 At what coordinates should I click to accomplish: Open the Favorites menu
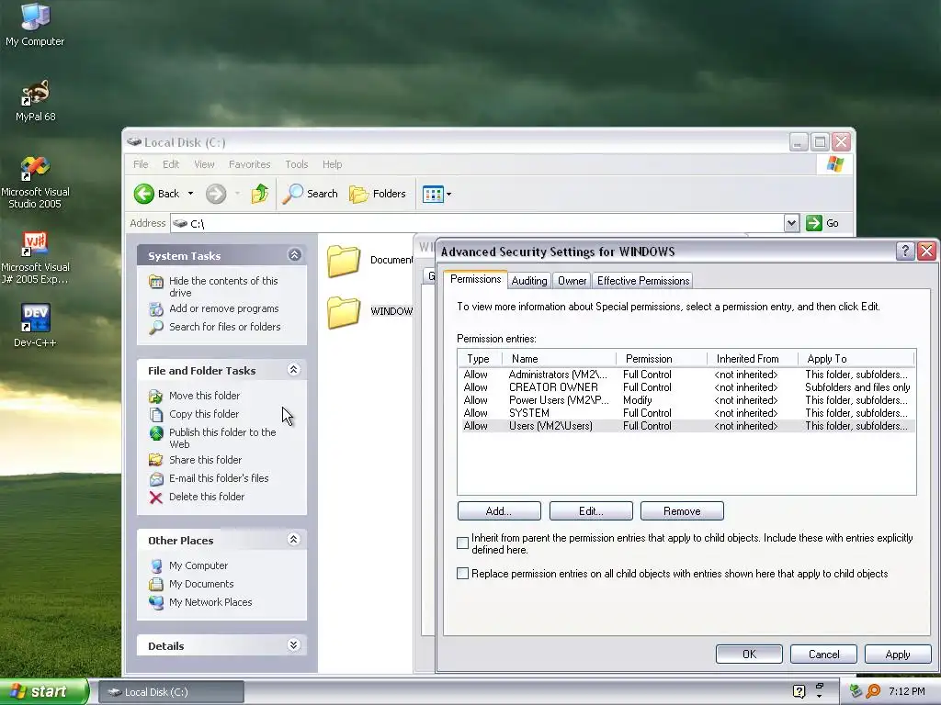pyautogui.click(x=249, y=164)
